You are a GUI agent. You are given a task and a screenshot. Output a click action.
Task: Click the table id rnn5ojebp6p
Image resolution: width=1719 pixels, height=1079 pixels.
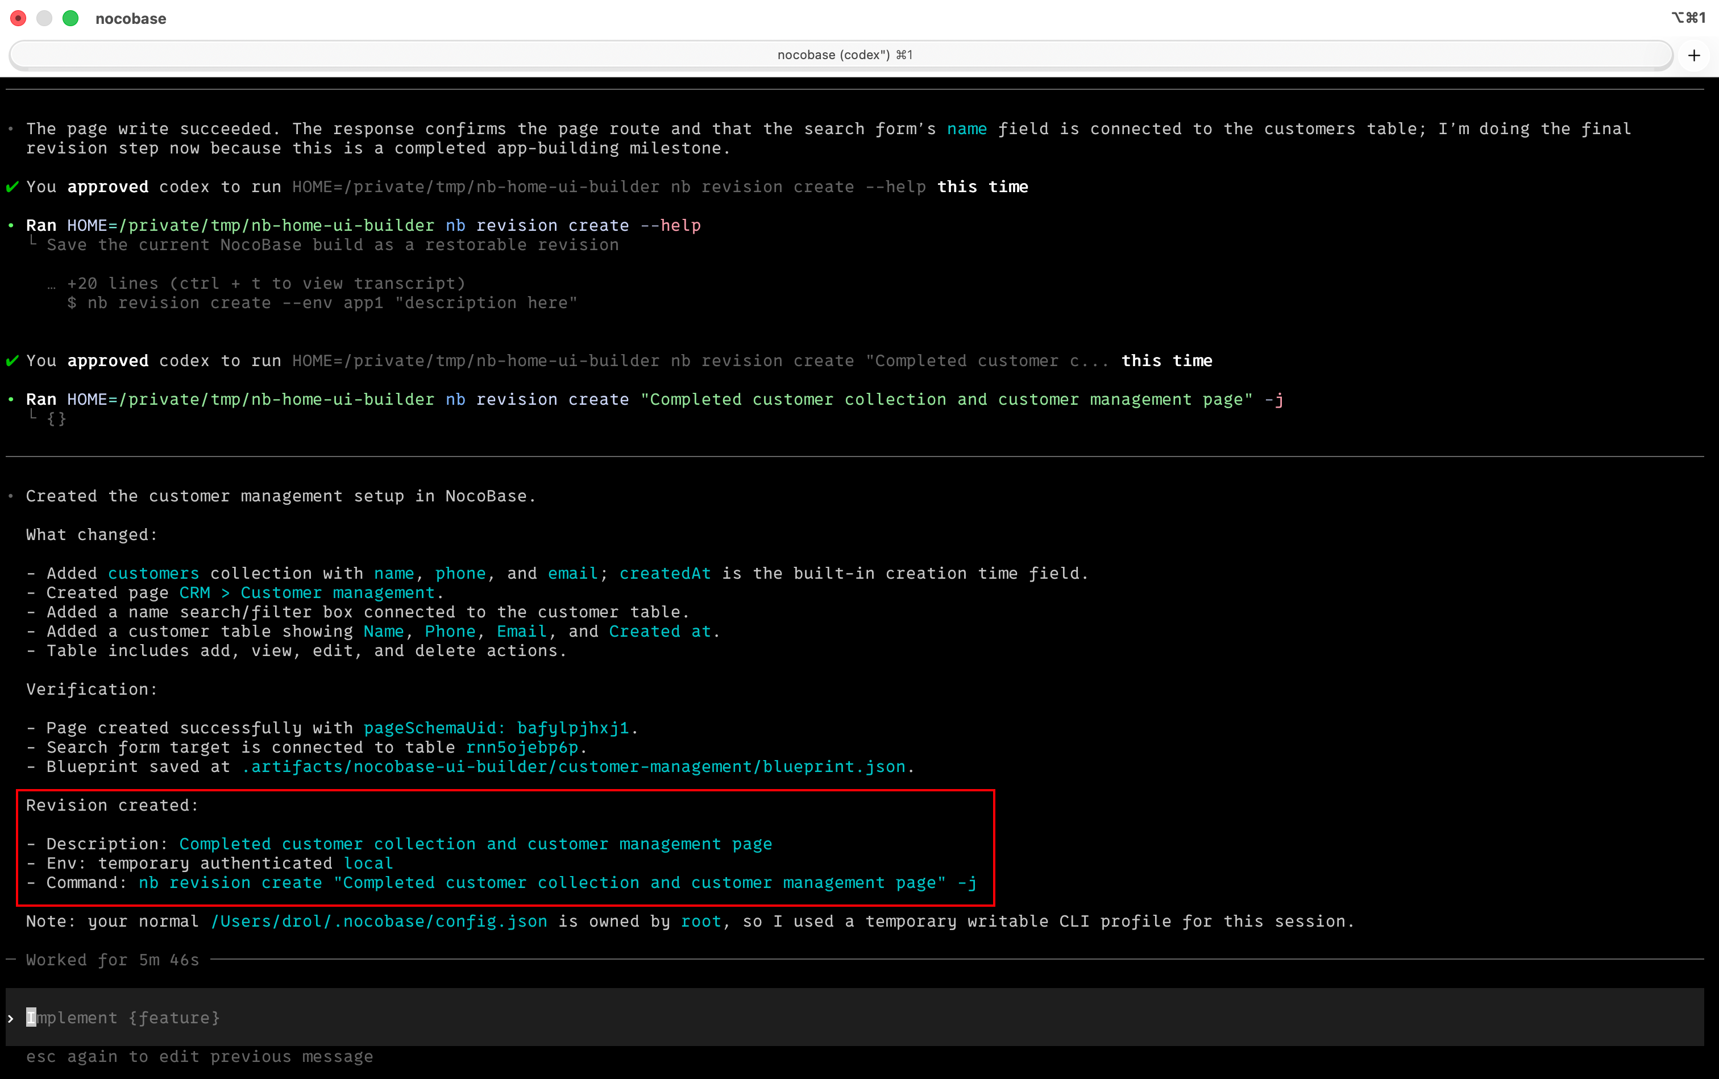[522, 747]
